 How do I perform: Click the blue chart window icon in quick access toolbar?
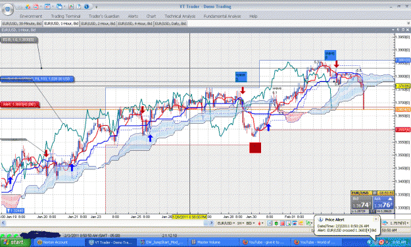point(47,7)
